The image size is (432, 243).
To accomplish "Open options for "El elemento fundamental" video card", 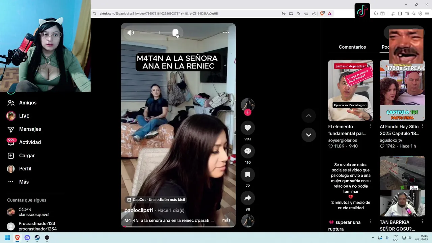I will [x=371, y=126].
